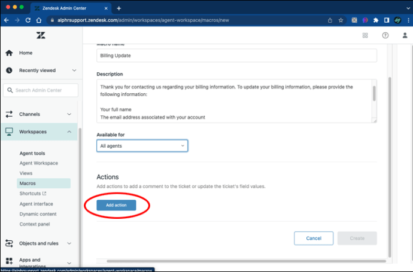Open the help question mark icon

tap(385, 35)
